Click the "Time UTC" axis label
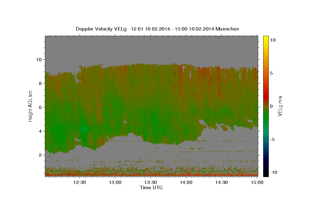 coord(151,188)
